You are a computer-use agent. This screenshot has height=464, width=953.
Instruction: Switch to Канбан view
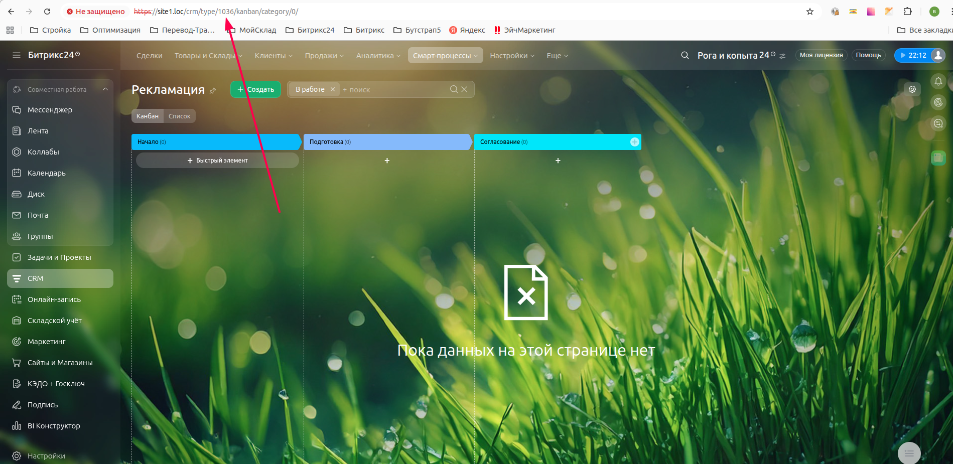click(148, 116)
